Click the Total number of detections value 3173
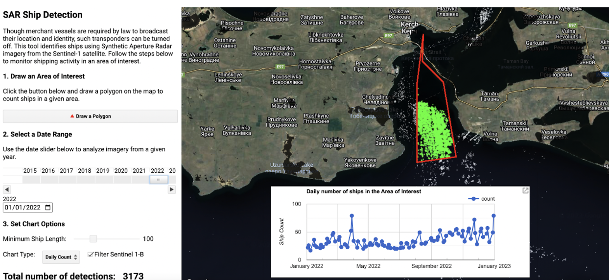609x280 pixels. [x=133, y=276]
